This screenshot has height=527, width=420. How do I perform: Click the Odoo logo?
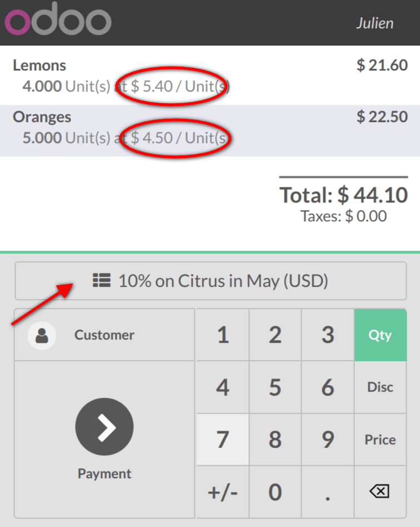(58, 22)
